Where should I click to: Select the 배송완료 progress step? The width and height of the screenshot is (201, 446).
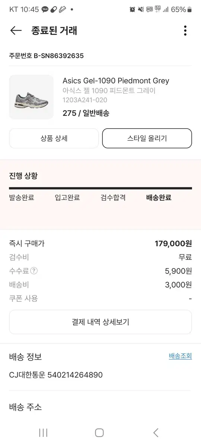159,198
